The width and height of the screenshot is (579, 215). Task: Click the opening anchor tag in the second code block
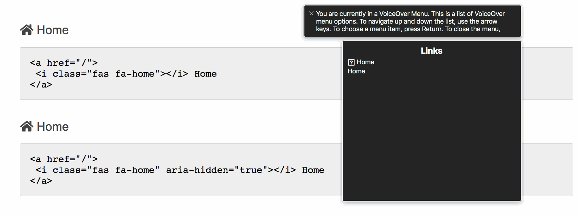coord(64,159)
